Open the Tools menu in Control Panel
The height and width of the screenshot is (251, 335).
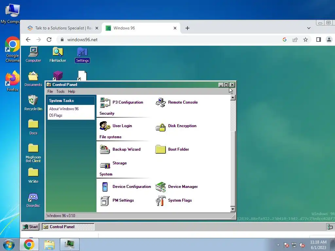click(61, 92)
